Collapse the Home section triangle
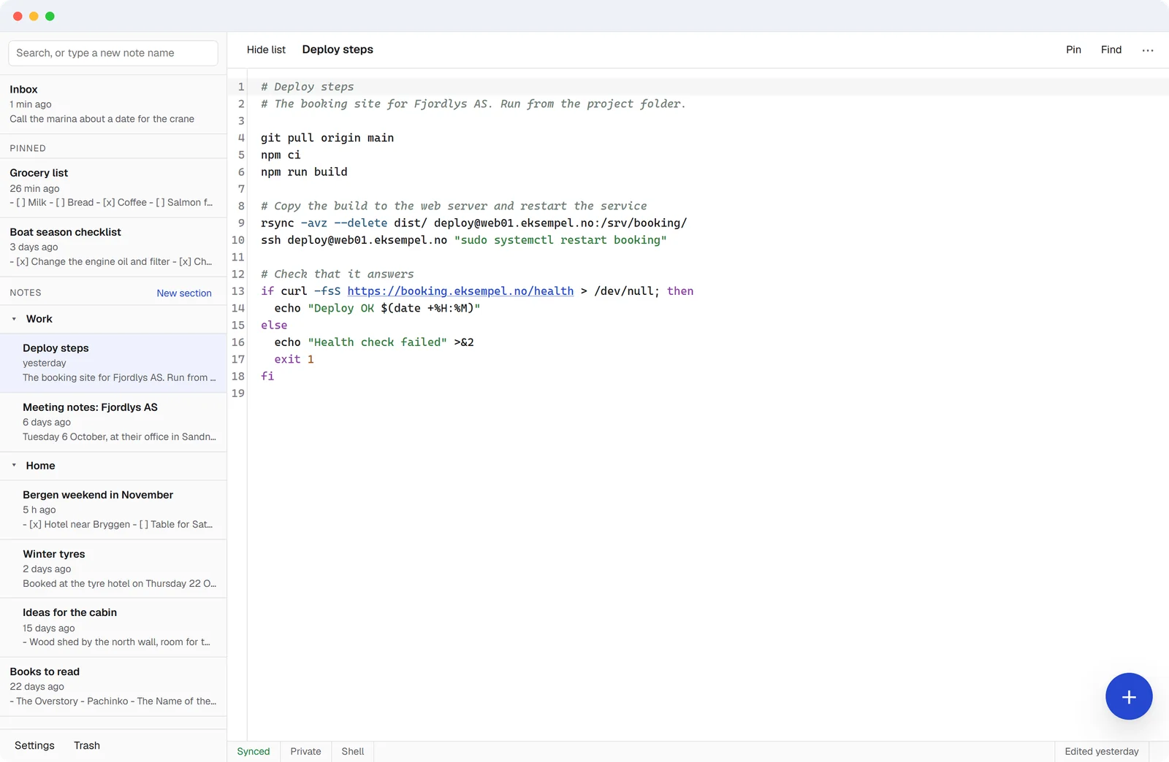Image resolution: width=1169 pixels, height=762 pixels. tap(14, 466)
